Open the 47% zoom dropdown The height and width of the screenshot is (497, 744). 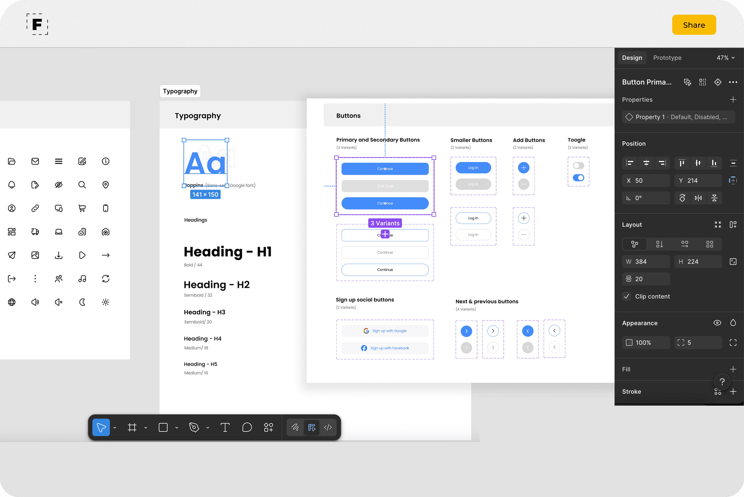point(726,58)
